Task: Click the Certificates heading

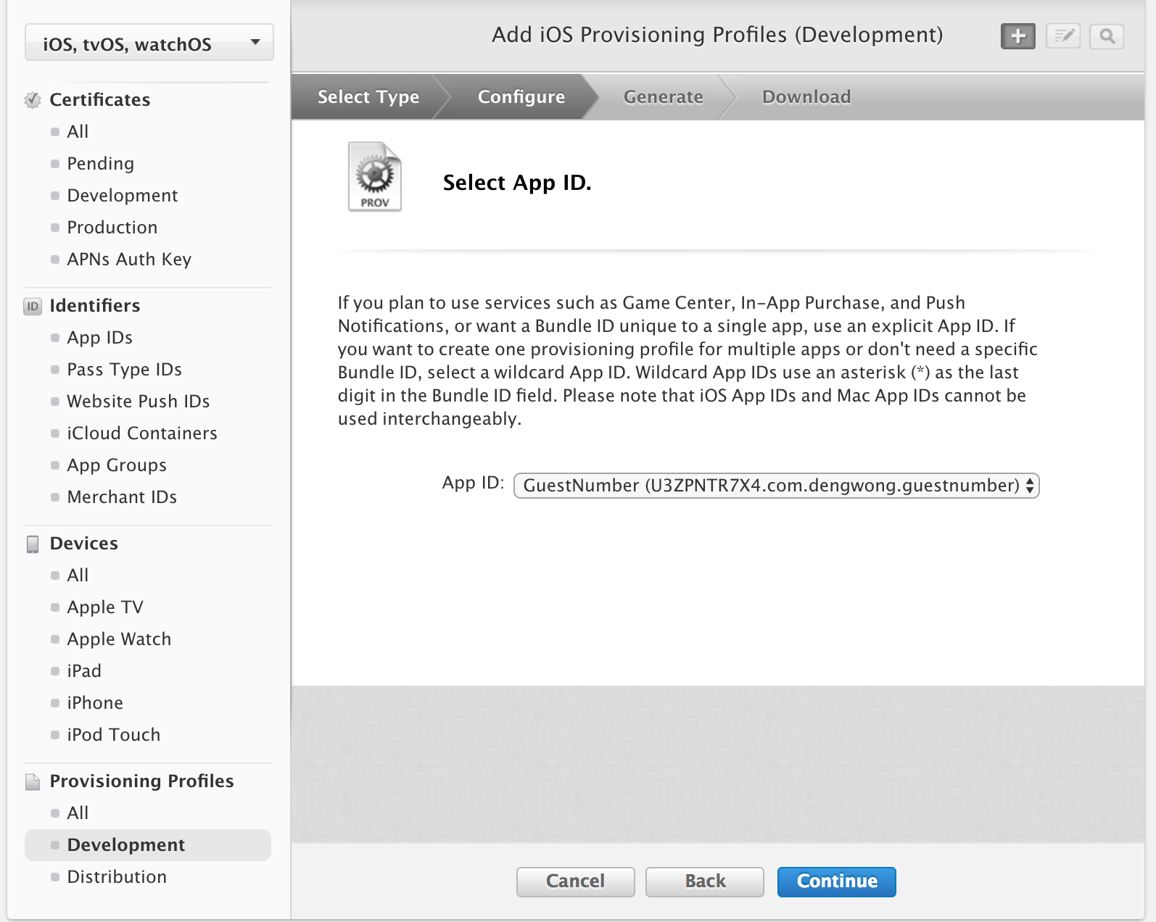Action: click(x=100, y=100)
